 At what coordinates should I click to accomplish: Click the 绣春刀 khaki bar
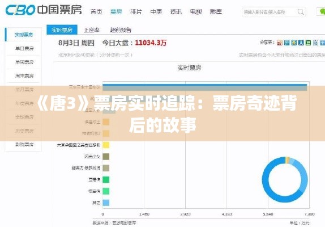coord(106,168)
